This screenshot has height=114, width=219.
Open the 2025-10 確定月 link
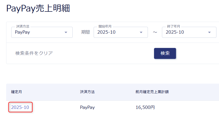[x=20, y=107]
